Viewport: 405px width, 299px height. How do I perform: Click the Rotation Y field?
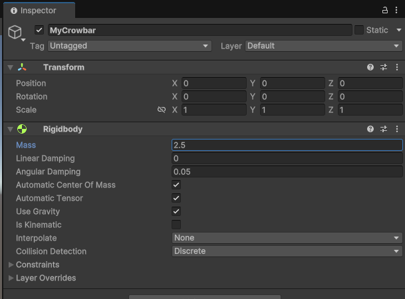point(293,96)
